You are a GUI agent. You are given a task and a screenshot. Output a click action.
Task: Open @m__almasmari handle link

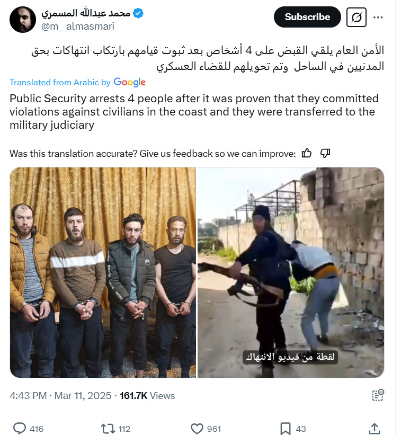[x=78, y=26]
